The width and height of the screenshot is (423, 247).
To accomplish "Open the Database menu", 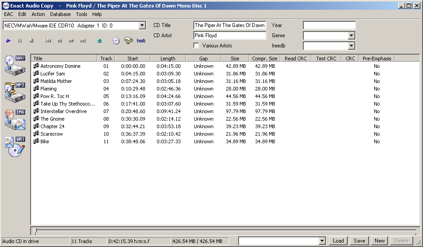I will tap(60, 14).
